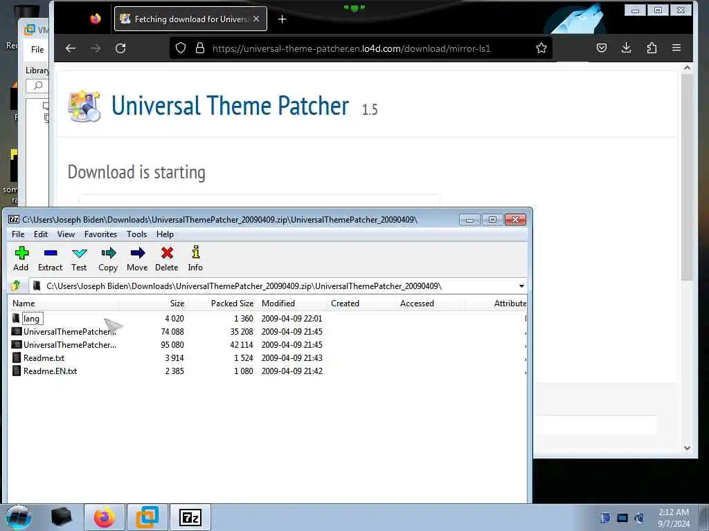Click the Add button in 7-Zip toolbar

coord(21,259)
